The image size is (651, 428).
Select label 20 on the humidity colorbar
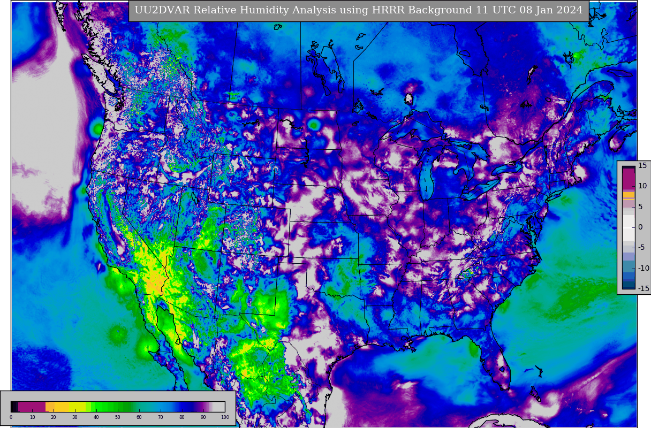pos(54,417)
